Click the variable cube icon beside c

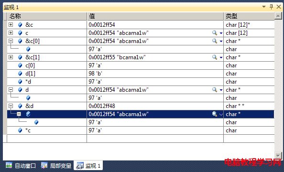20,33
